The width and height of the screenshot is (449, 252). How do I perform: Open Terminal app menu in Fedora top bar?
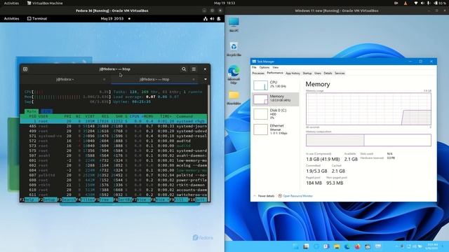point(37,19)
